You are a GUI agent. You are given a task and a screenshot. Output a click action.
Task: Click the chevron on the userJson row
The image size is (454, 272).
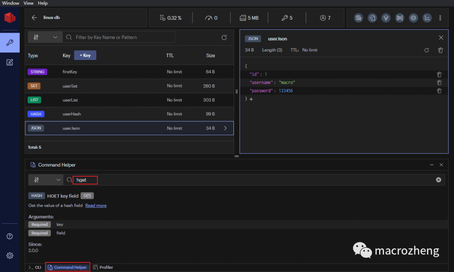point(225,128)
